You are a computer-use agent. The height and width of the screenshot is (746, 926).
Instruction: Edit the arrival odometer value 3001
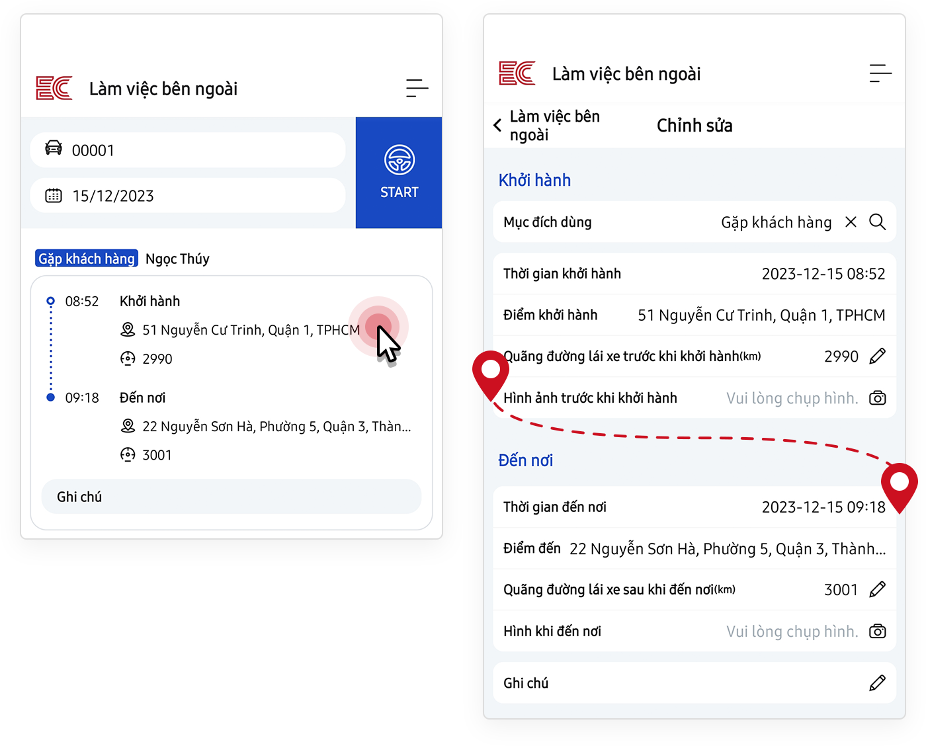(x=877, y=589)
